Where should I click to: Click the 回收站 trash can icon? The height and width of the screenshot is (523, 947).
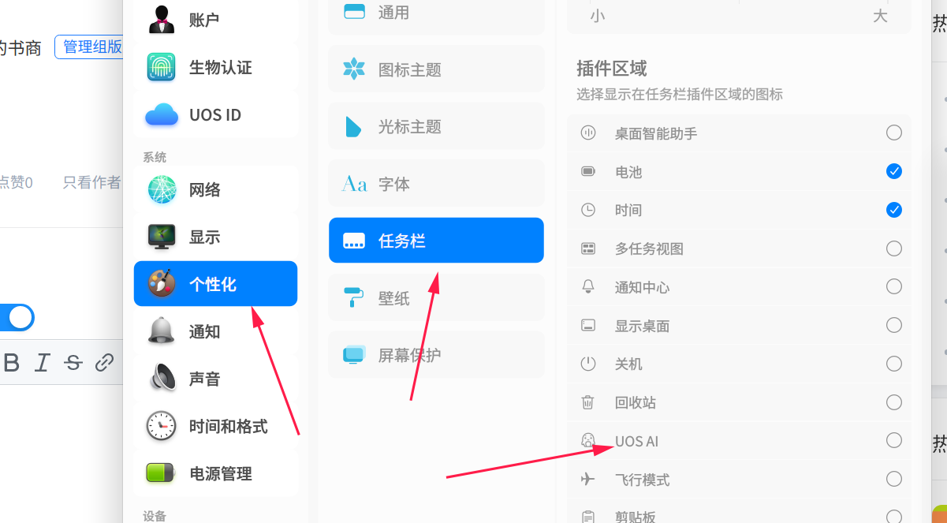click(x=588, y=402)
